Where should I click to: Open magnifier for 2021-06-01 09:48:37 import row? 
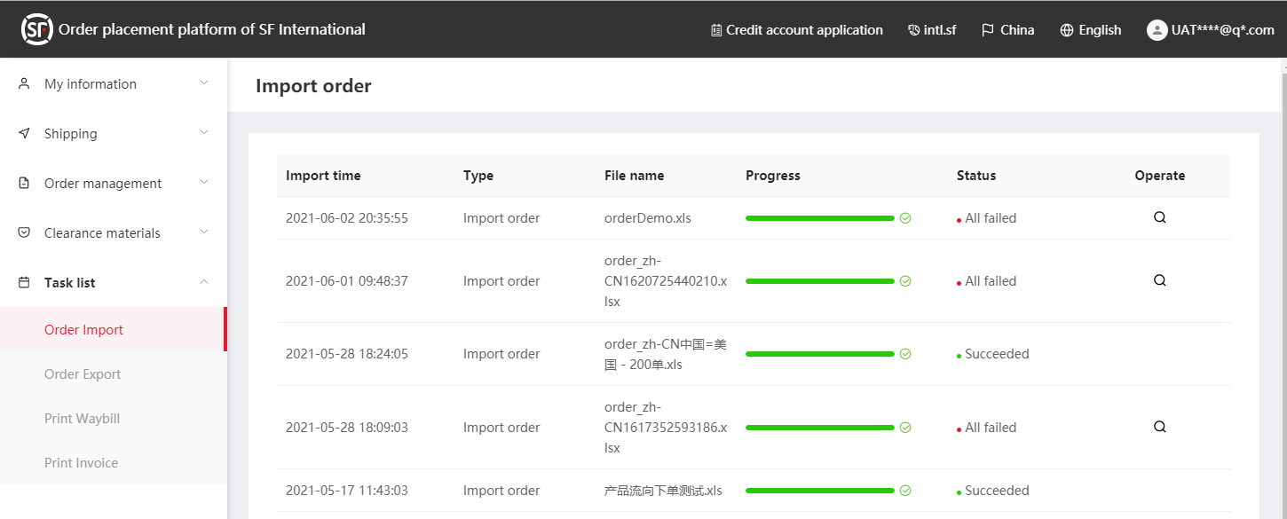coord(1159,280)
